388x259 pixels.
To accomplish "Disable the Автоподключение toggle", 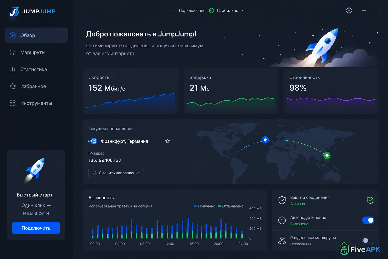I will 368,220.
